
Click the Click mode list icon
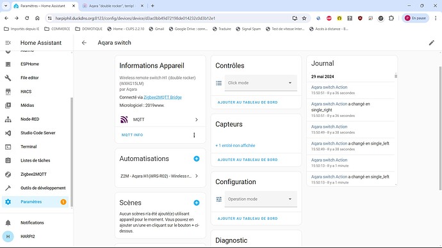pyautogui.click(x=218, y=83)
